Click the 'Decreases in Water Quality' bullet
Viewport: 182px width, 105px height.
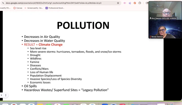(x=44, y=41)
